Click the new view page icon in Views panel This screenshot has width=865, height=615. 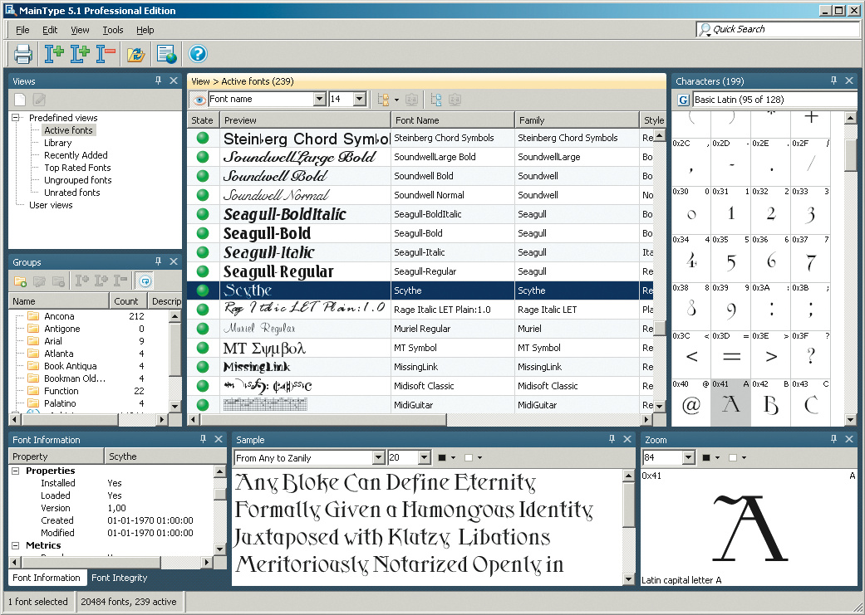coord(20,100)
